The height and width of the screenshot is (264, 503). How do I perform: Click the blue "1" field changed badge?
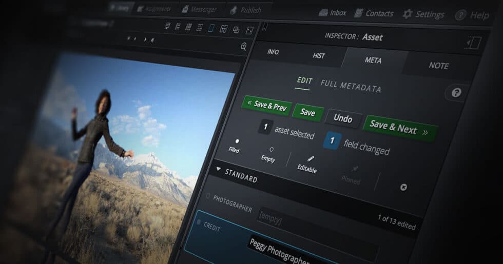pyautogui.click(x=332, y=140)
